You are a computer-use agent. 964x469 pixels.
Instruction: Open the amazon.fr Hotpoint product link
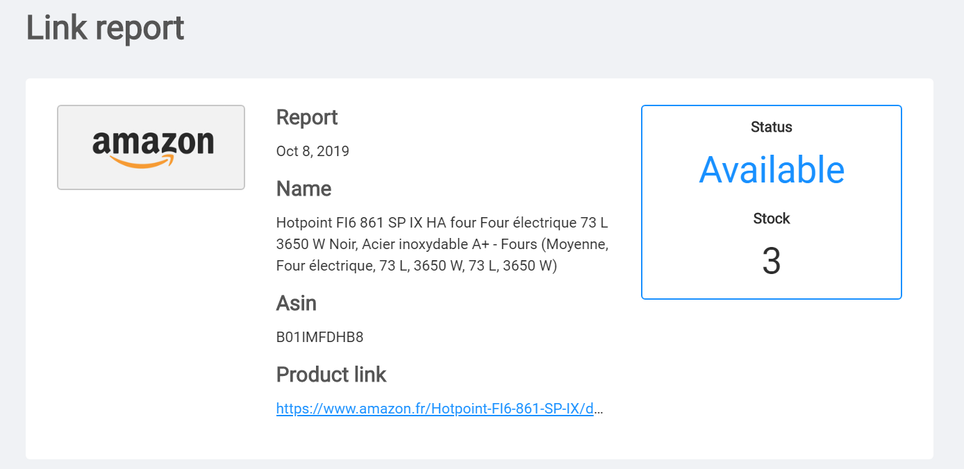point(434,409)
